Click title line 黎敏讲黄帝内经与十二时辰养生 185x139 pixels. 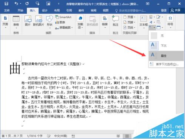51,64
